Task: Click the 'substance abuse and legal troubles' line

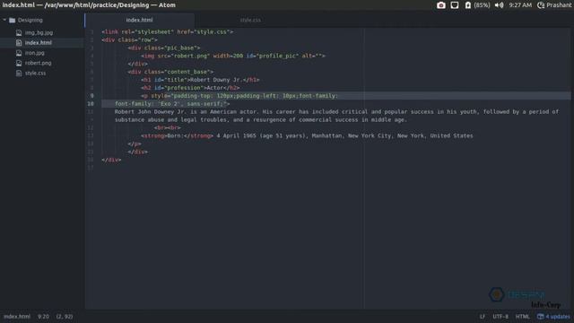Action: (261, 119)
